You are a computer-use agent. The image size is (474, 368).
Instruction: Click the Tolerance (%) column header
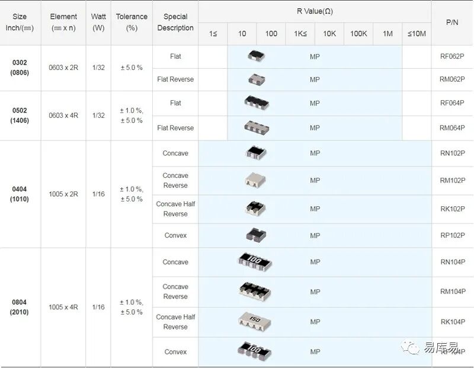132,22
